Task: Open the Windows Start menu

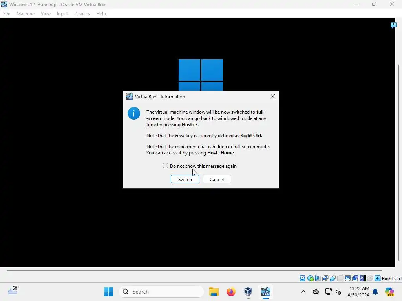Action: pos(109,292)
